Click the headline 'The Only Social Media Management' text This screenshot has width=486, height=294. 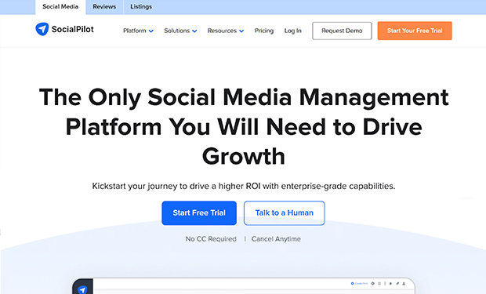coord(244,97)
